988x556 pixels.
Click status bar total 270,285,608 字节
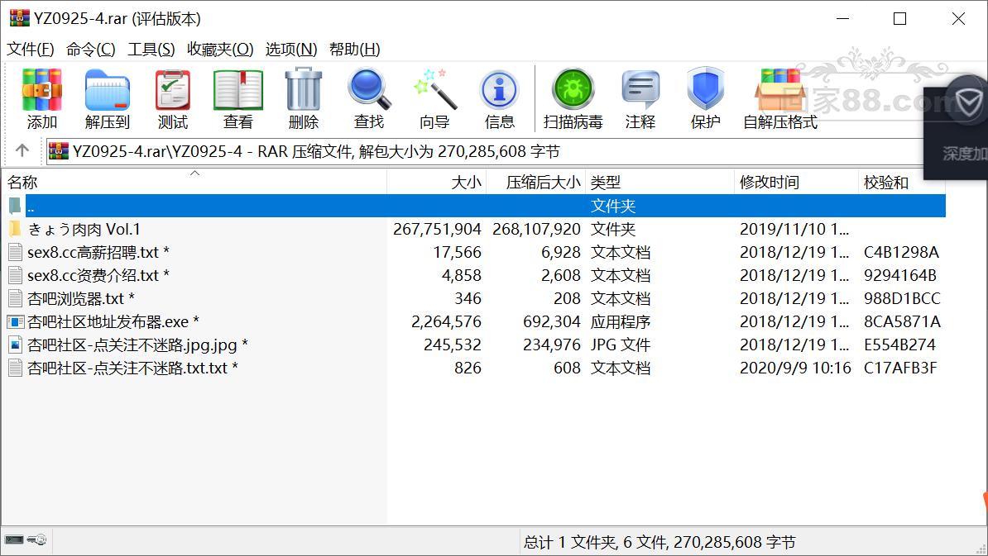pos(734,542)
